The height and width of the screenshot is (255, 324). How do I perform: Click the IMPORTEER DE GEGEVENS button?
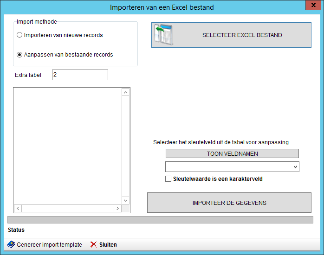(229, 203)
